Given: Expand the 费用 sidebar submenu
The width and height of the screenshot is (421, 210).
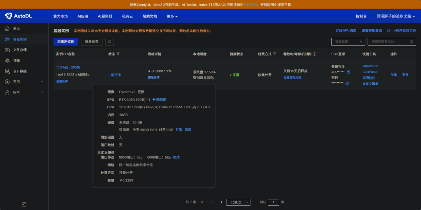Looking at the screenshot, I should coord(42,81).
